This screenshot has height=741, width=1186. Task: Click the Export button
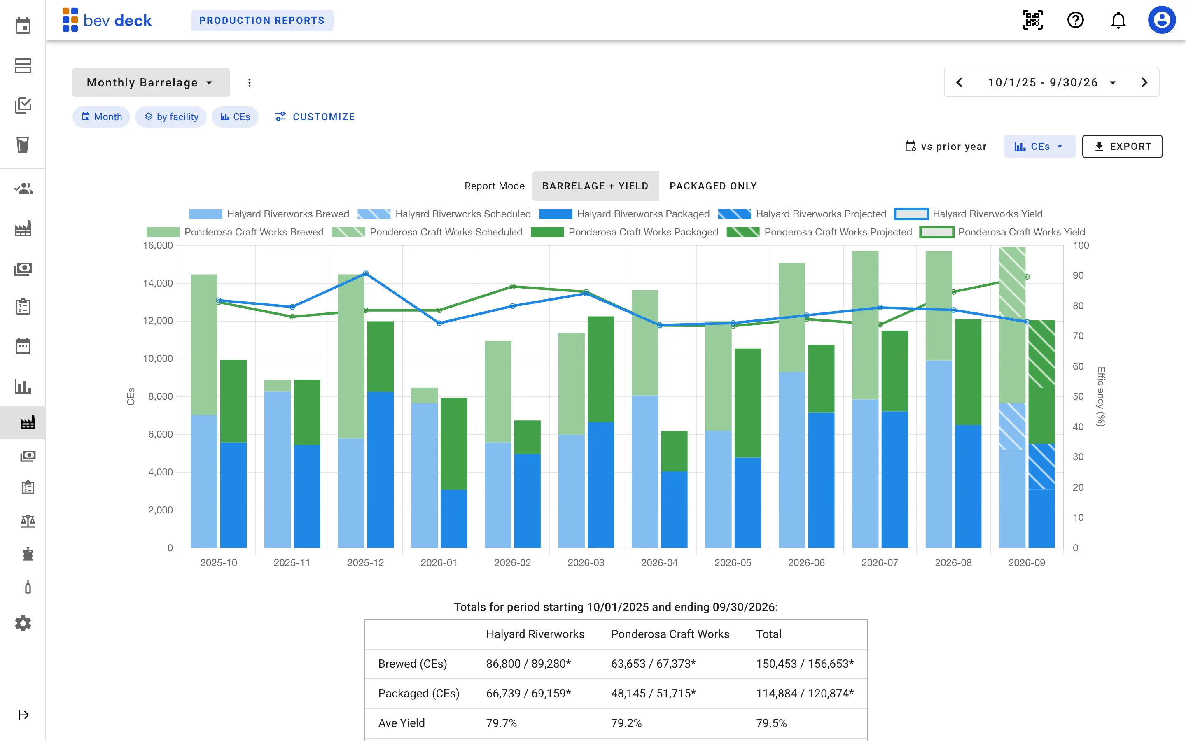(1122, 147)
